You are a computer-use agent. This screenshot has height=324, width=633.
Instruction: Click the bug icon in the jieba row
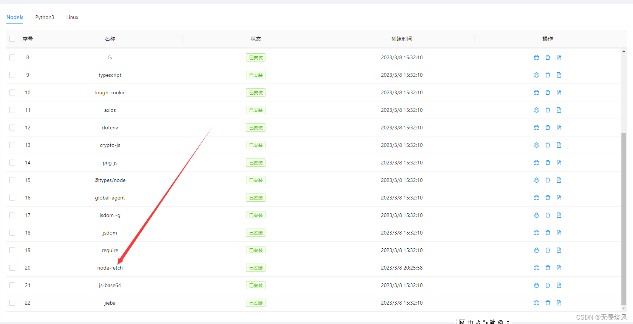pos(537,303)
